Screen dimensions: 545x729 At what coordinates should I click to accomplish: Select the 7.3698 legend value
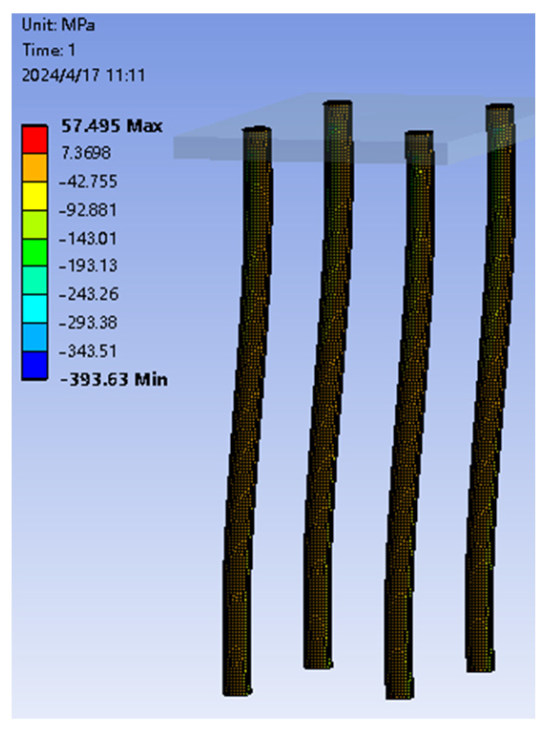(x=86, y=153)
